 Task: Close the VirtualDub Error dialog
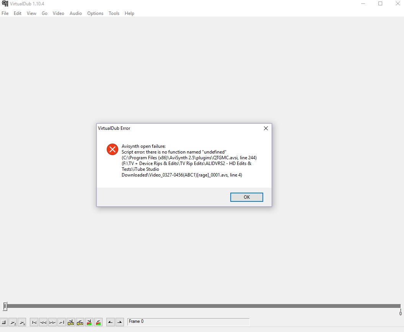click(x=266, y=128)
